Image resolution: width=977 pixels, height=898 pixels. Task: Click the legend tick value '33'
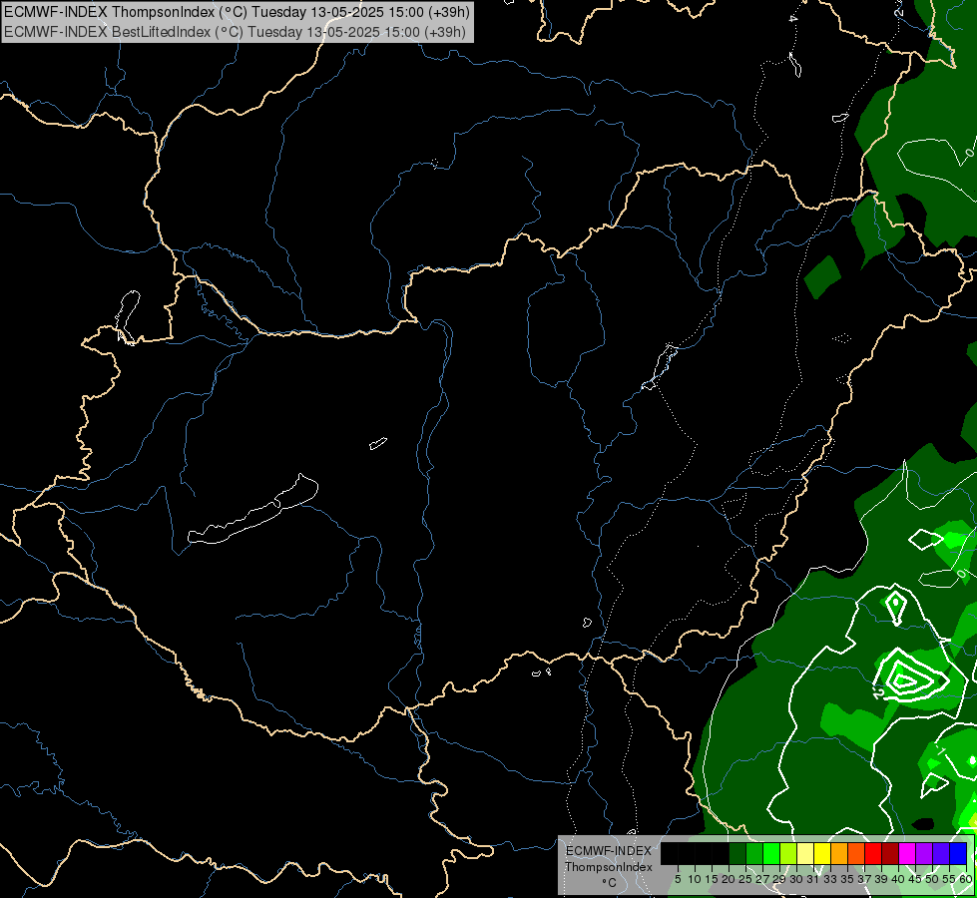pos(830,879)
